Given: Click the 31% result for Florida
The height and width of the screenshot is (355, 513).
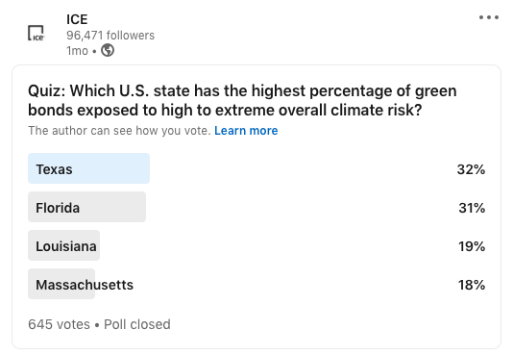Looking at the screenshot, I should (472, 208).
